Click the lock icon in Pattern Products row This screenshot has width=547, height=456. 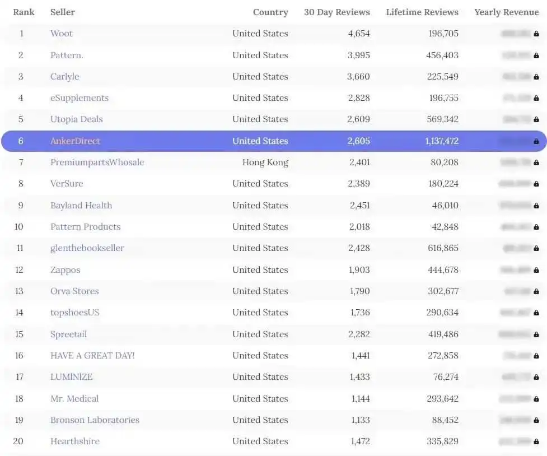[x=536, y=227]
